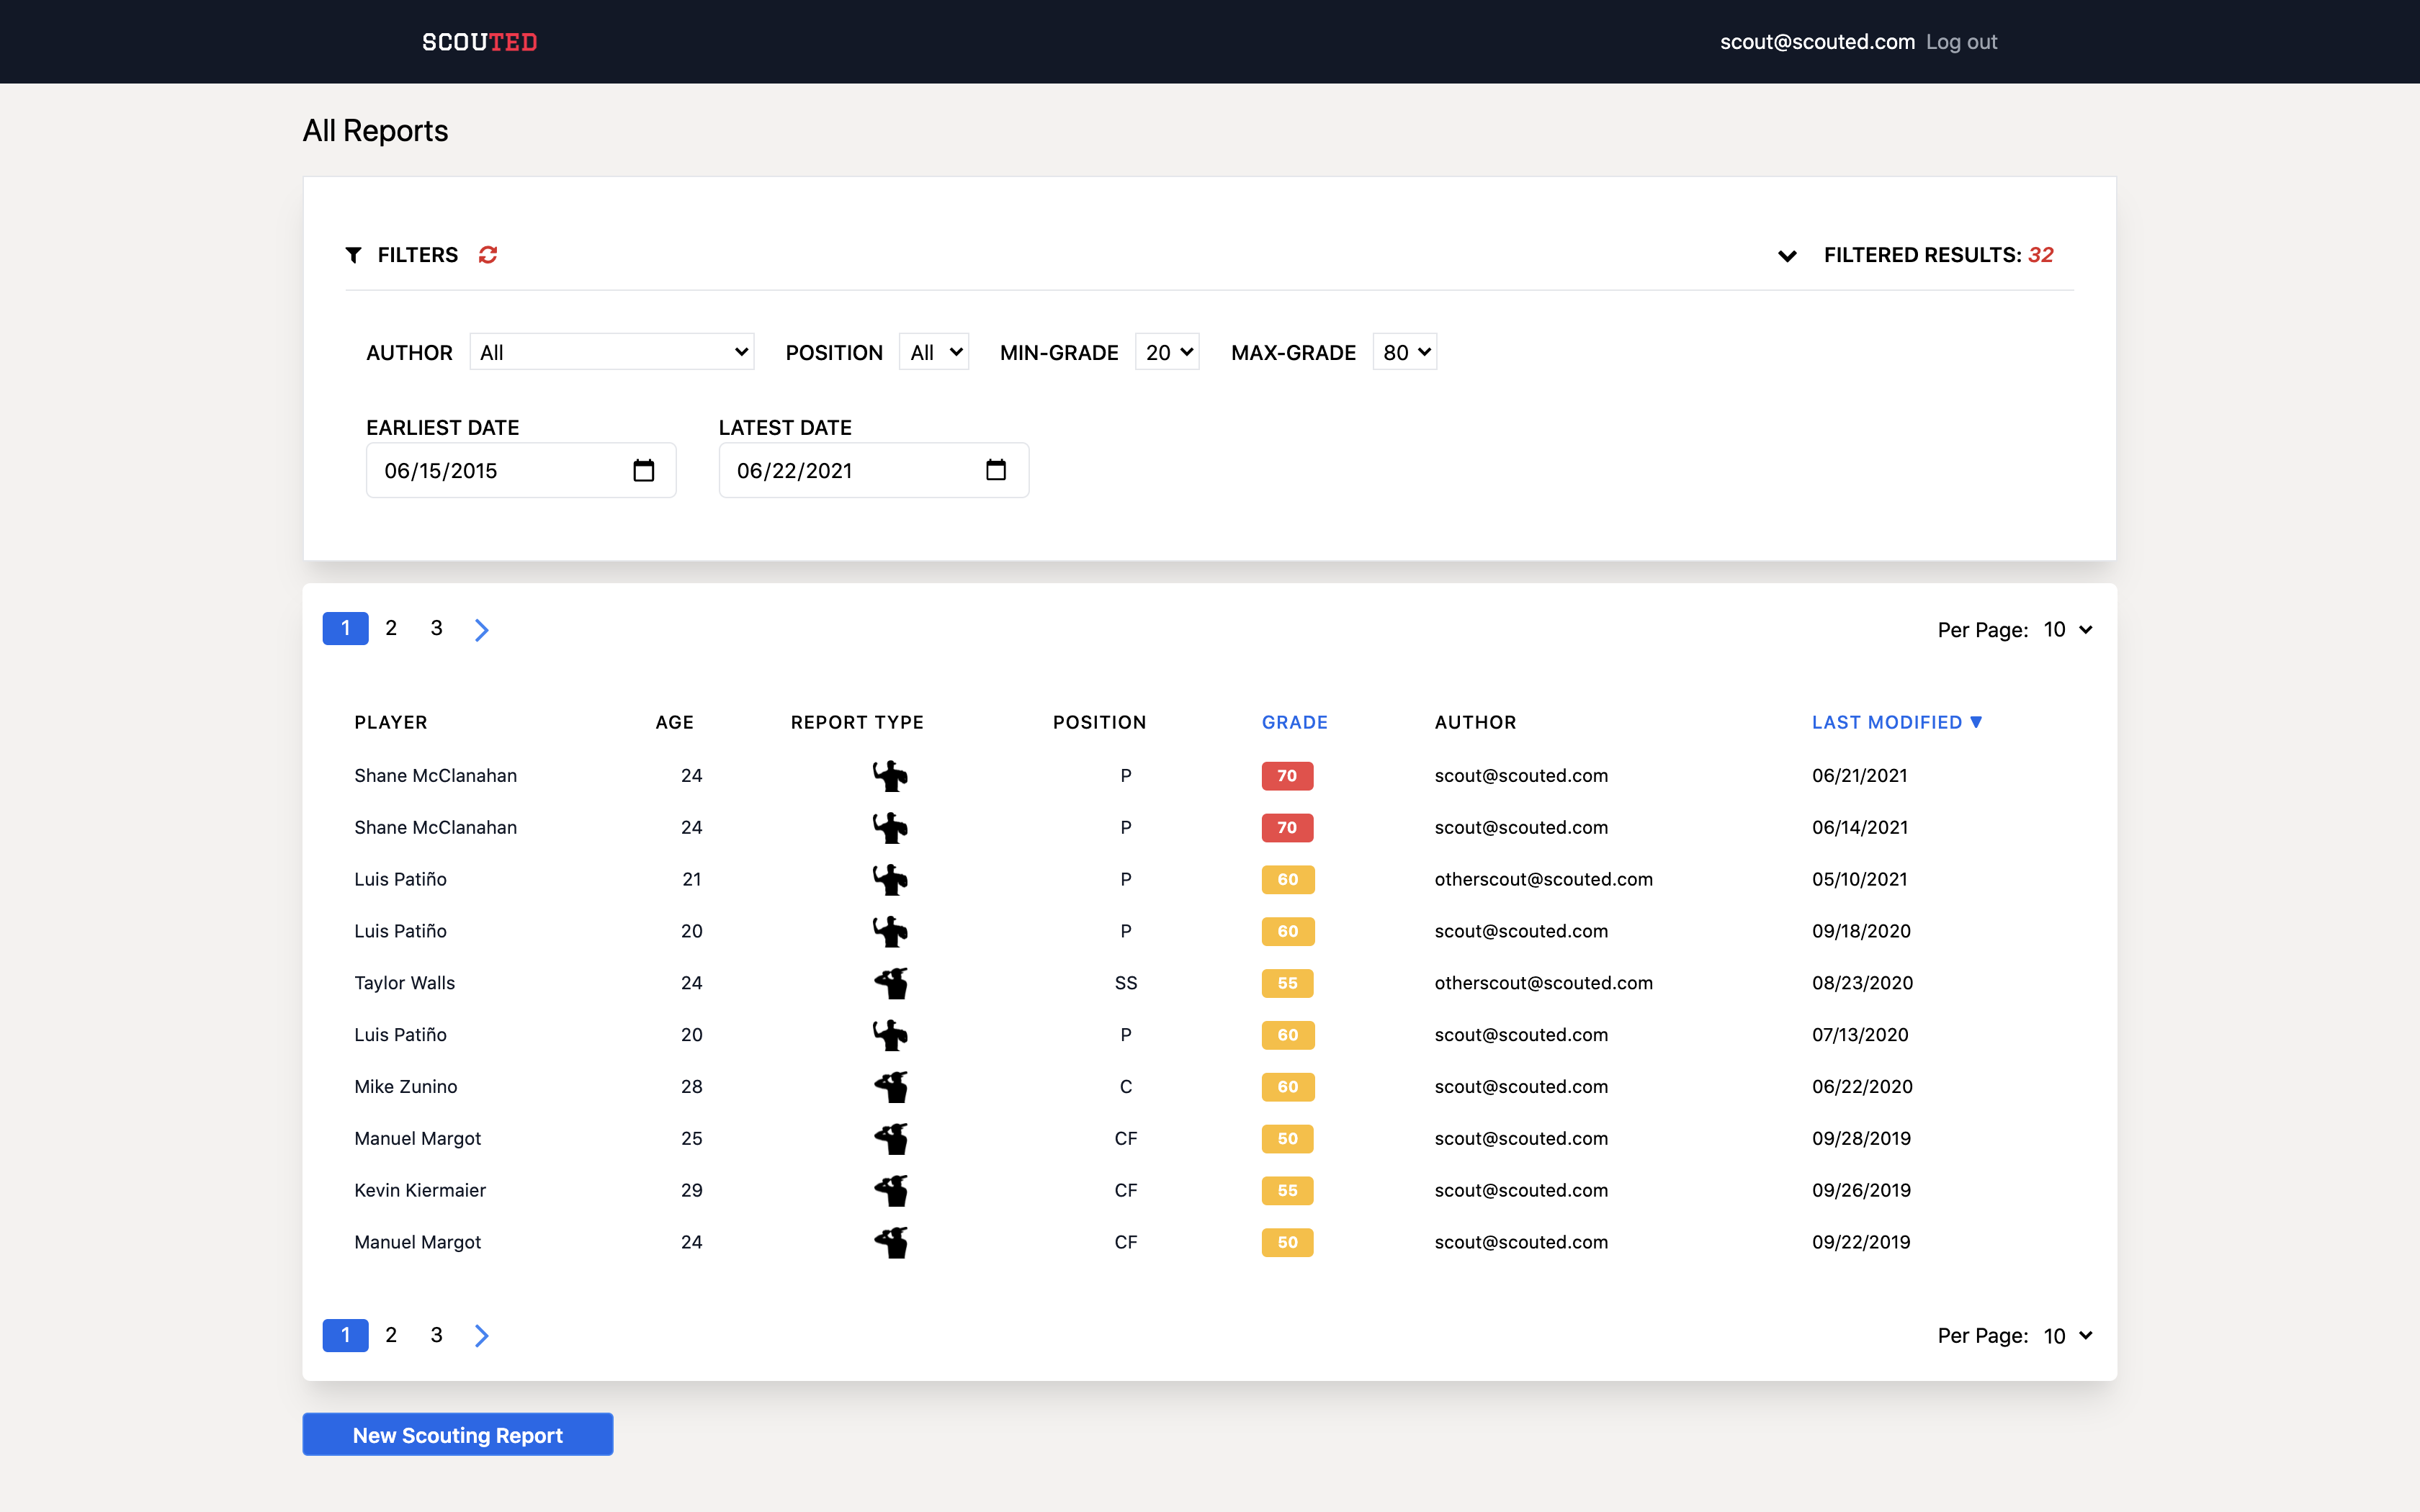The image size is (2420, 1512).
Task: Click author otherscout@scouted.com in Taylor Walls row
Action: pyautogui.click(x=1543, y=983)
